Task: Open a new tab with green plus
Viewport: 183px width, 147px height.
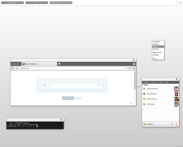Action: [x=59, y=64]
